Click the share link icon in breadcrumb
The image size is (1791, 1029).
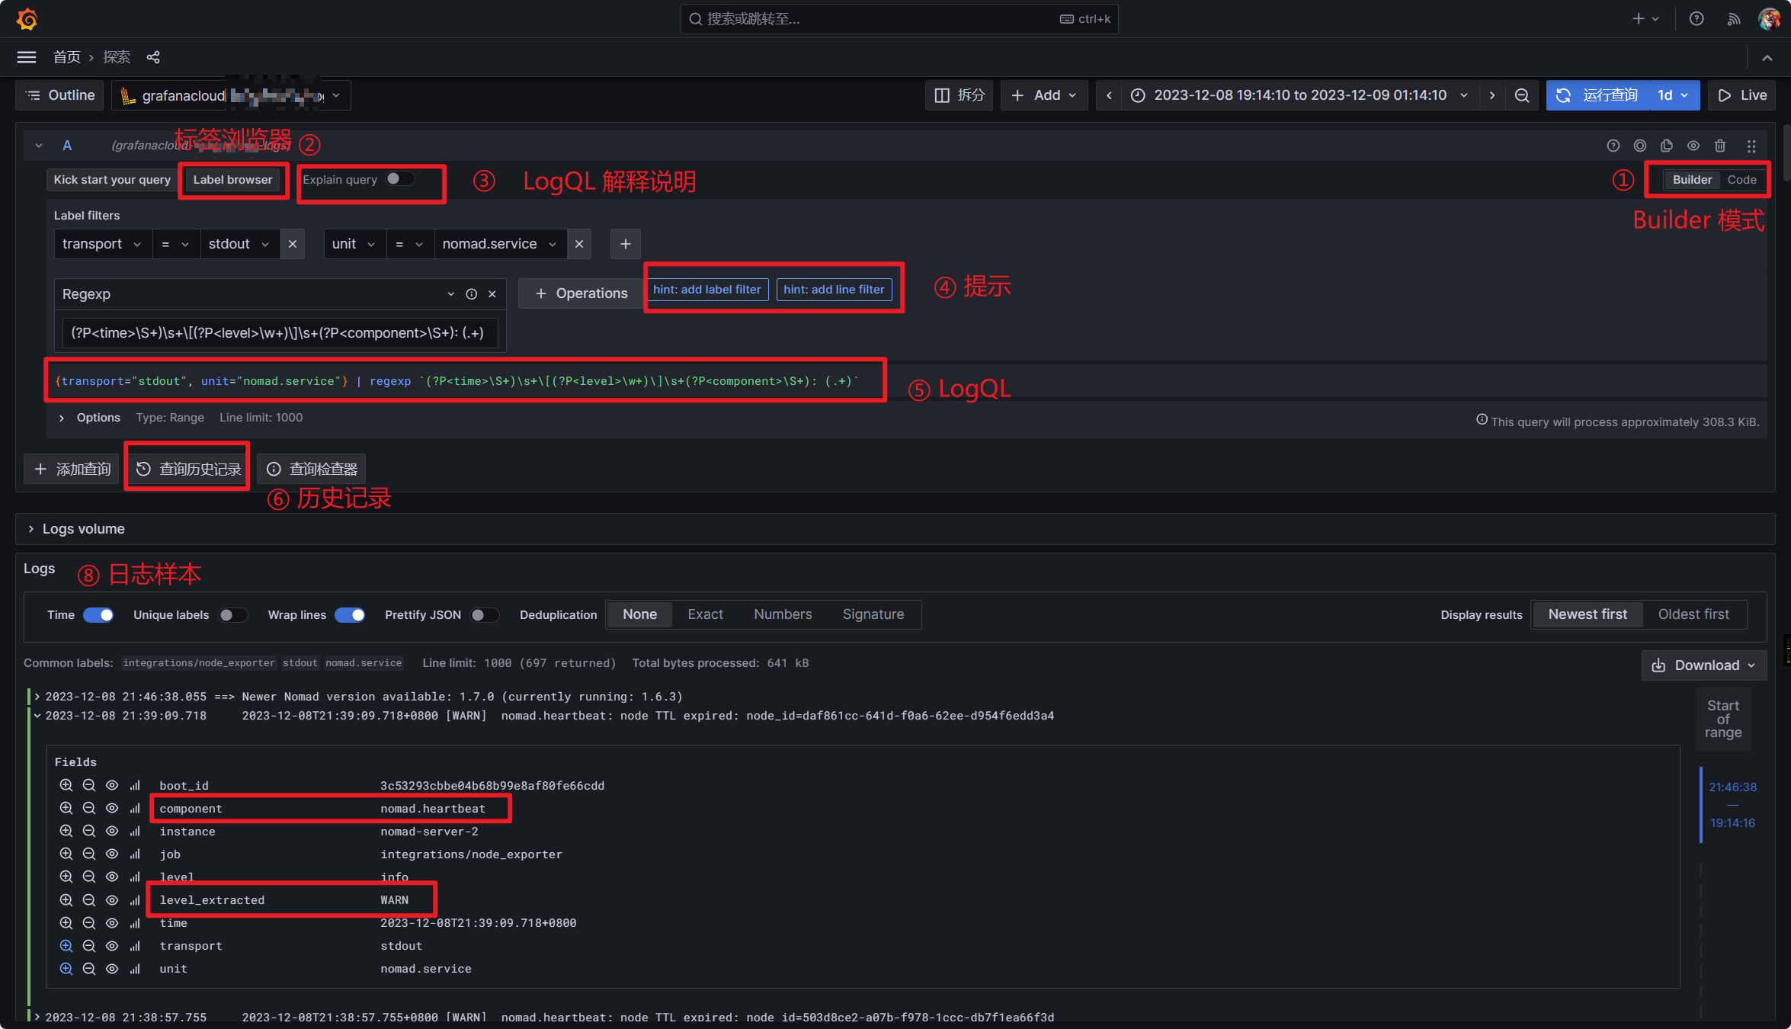[x=153, y=57]
